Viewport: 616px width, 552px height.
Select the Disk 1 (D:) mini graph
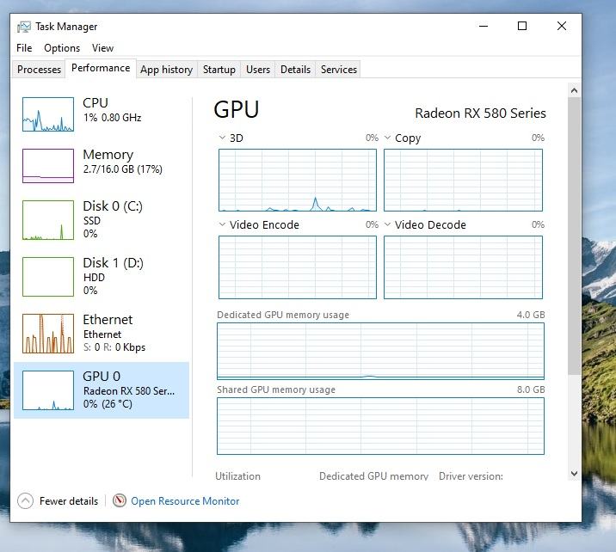point(48,277)
